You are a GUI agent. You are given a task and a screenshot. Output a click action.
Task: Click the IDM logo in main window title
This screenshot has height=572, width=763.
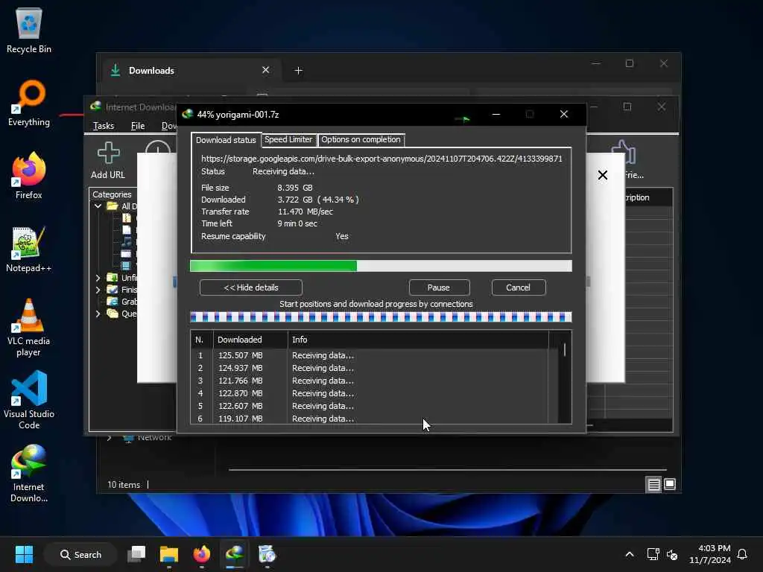point(96,107)
